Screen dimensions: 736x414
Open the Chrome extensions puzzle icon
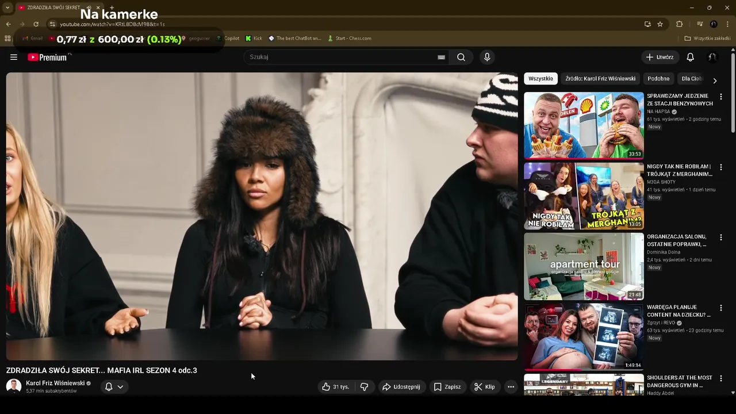click(x=679, y=24)
